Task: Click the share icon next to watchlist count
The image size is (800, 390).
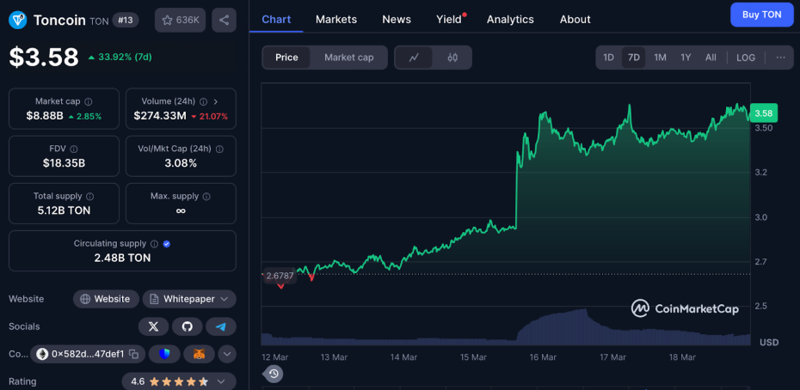Action: tap(224, 20)
